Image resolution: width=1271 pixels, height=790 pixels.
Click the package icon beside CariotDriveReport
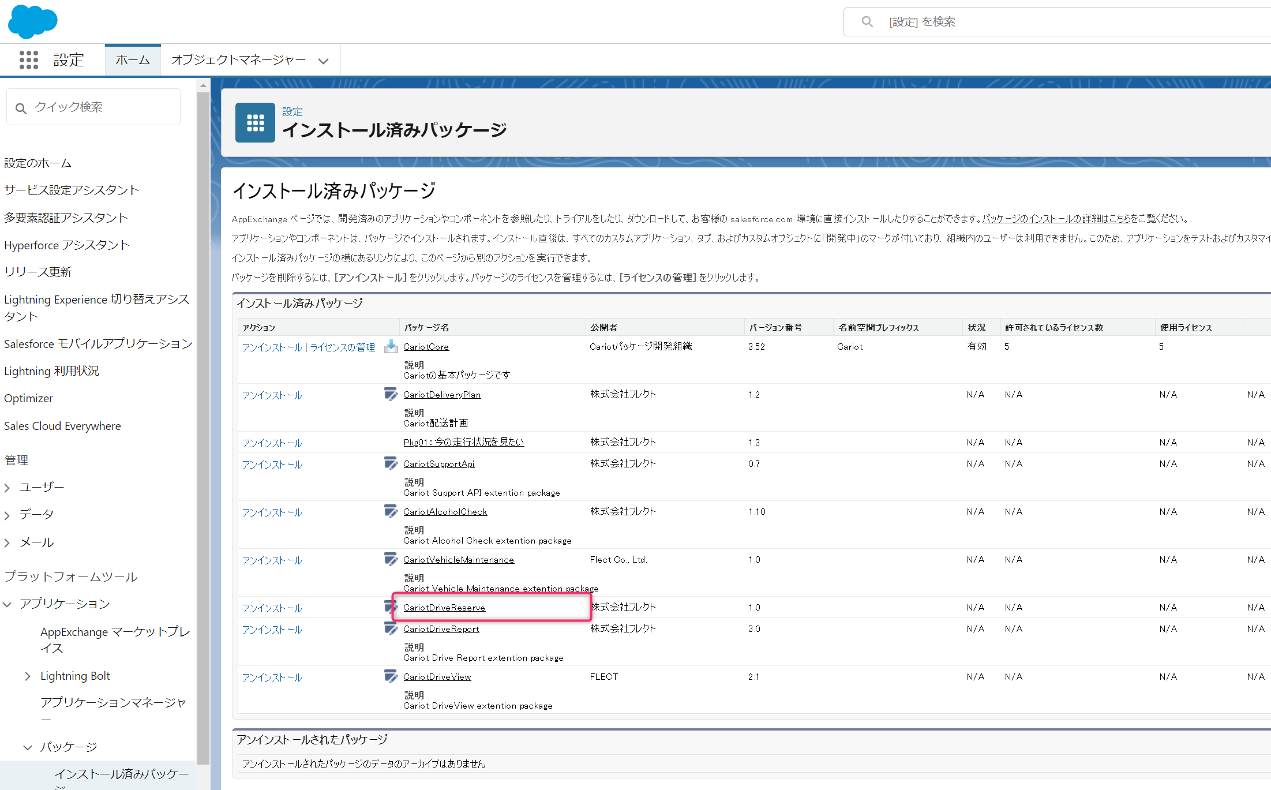(391, 628)
